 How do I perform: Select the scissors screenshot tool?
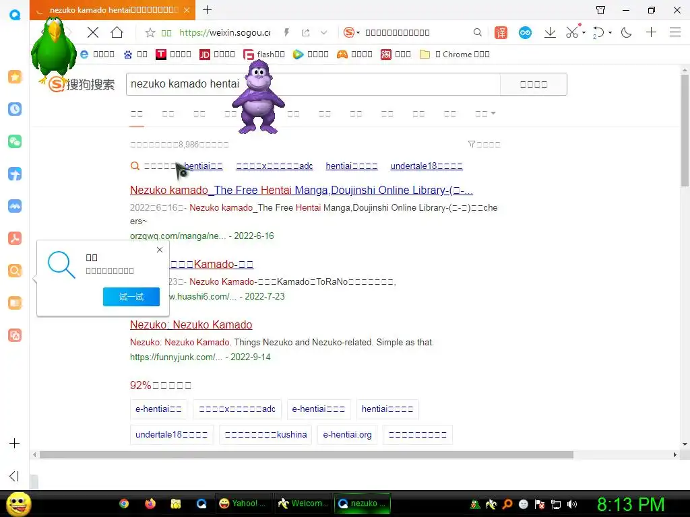pos(572,32)
